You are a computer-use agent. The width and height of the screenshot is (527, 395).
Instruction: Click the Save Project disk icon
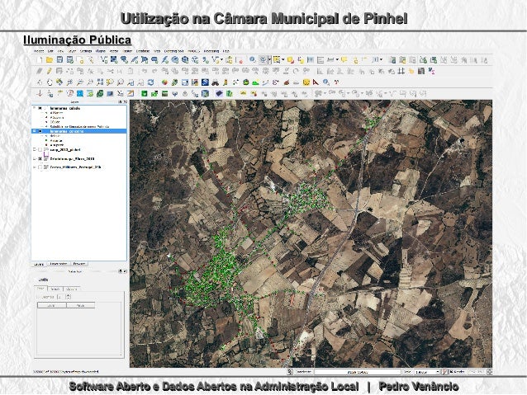tap(59, 60)
